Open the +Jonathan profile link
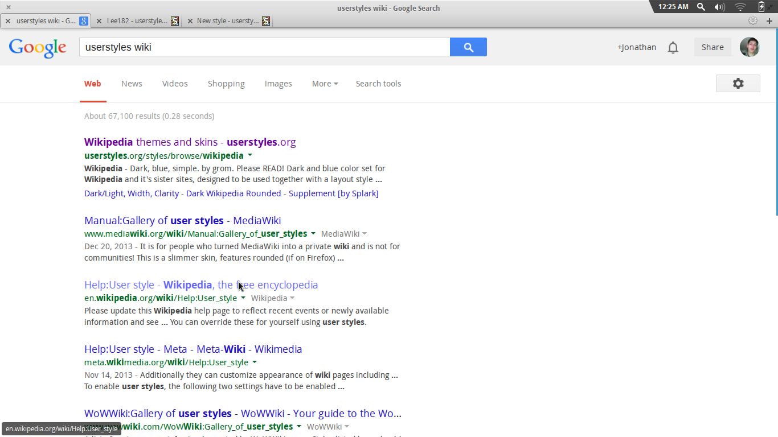This screenshot has height=437, width=778. pyautogui.click(x=637, y=47)
